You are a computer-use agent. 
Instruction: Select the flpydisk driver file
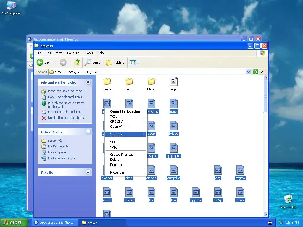[196, 195]
